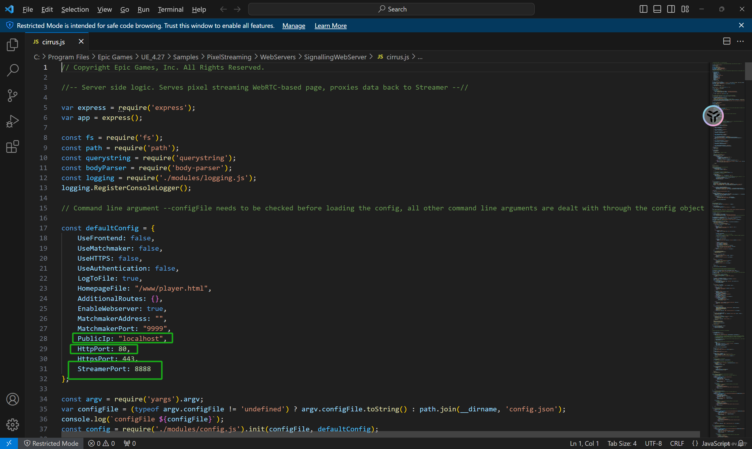Click the MatchmakerPort: "9999" line

124,328
